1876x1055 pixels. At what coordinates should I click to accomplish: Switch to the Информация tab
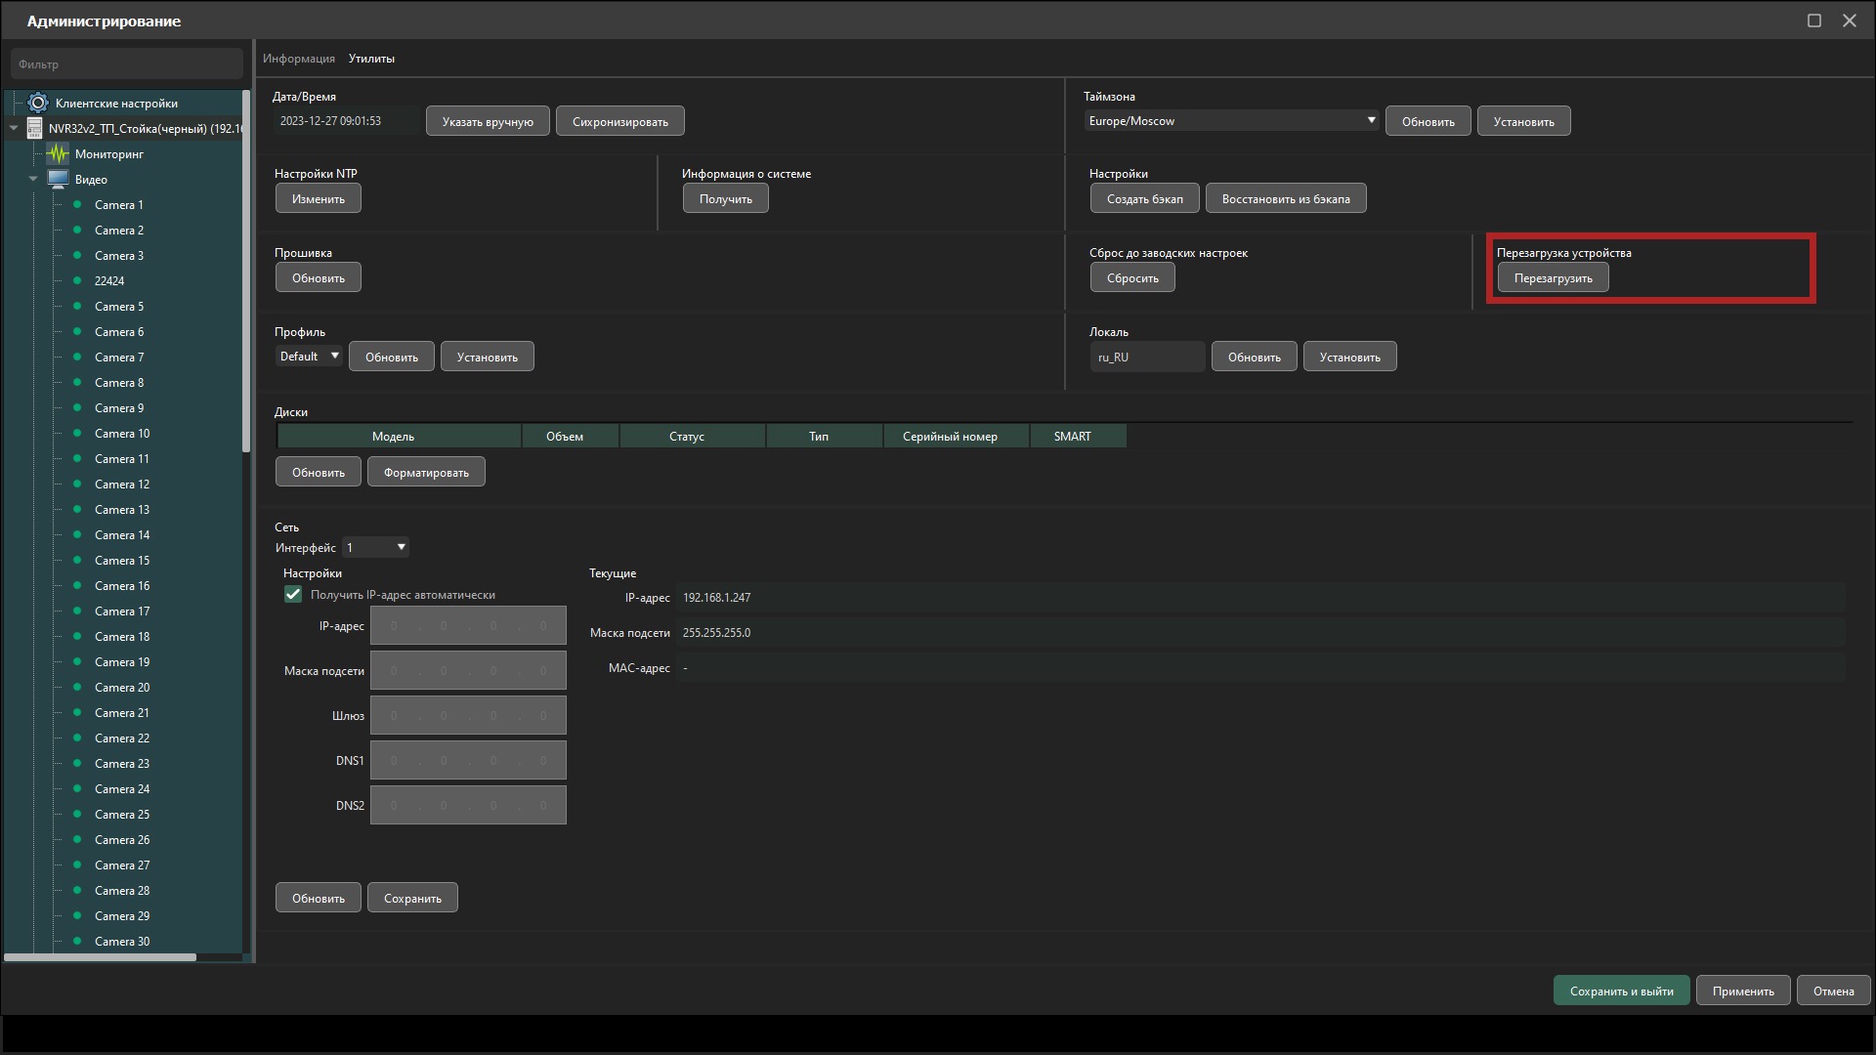pyautogui.click(x=298, y=59)
